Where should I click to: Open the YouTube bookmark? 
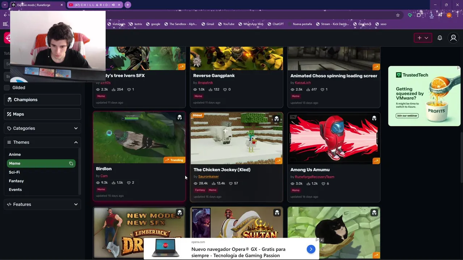coord(226,24)
